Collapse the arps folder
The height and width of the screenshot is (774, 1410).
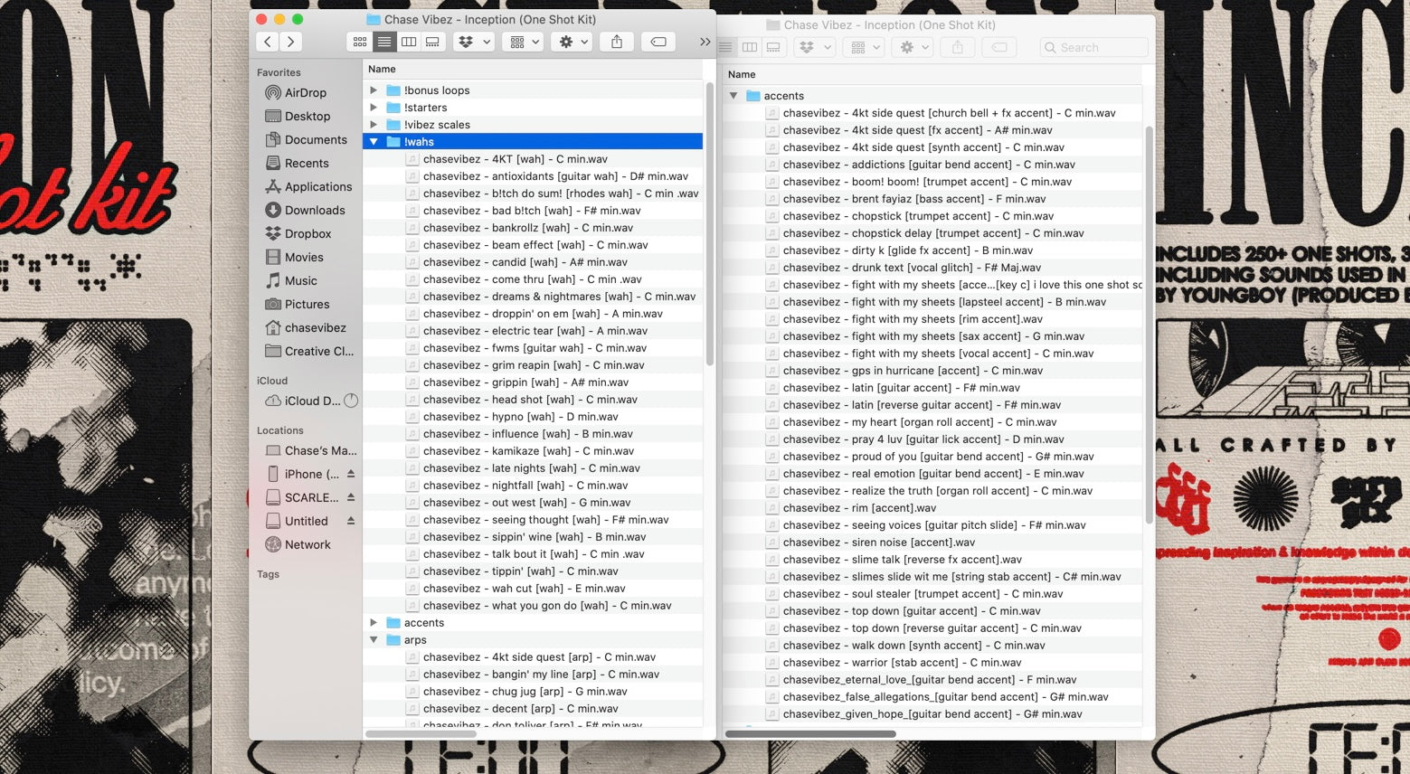coord(374,640)
